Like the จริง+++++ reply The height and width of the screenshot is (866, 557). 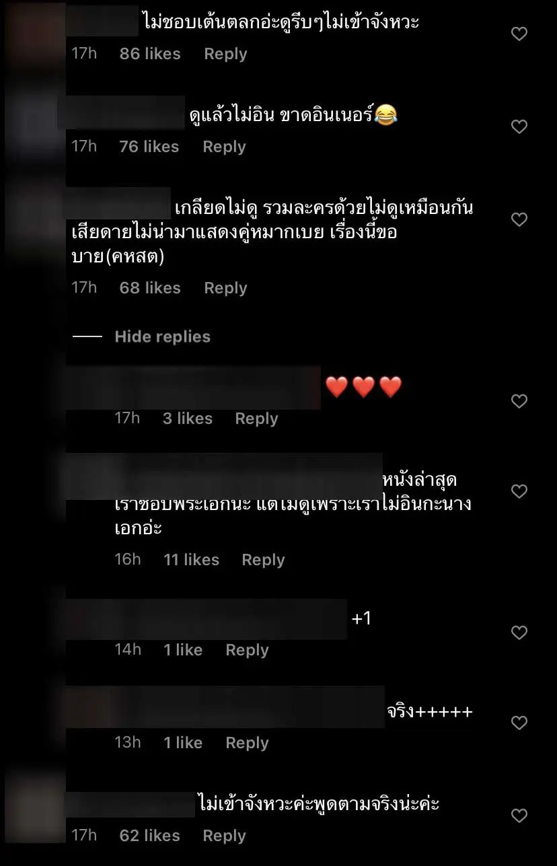[x=519, y=723]
